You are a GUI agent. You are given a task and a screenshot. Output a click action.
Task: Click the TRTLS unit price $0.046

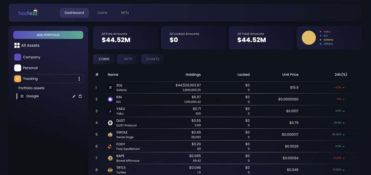[293, 170]
